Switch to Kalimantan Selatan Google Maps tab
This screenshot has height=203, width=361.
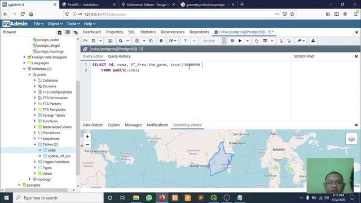click(148, 5)
